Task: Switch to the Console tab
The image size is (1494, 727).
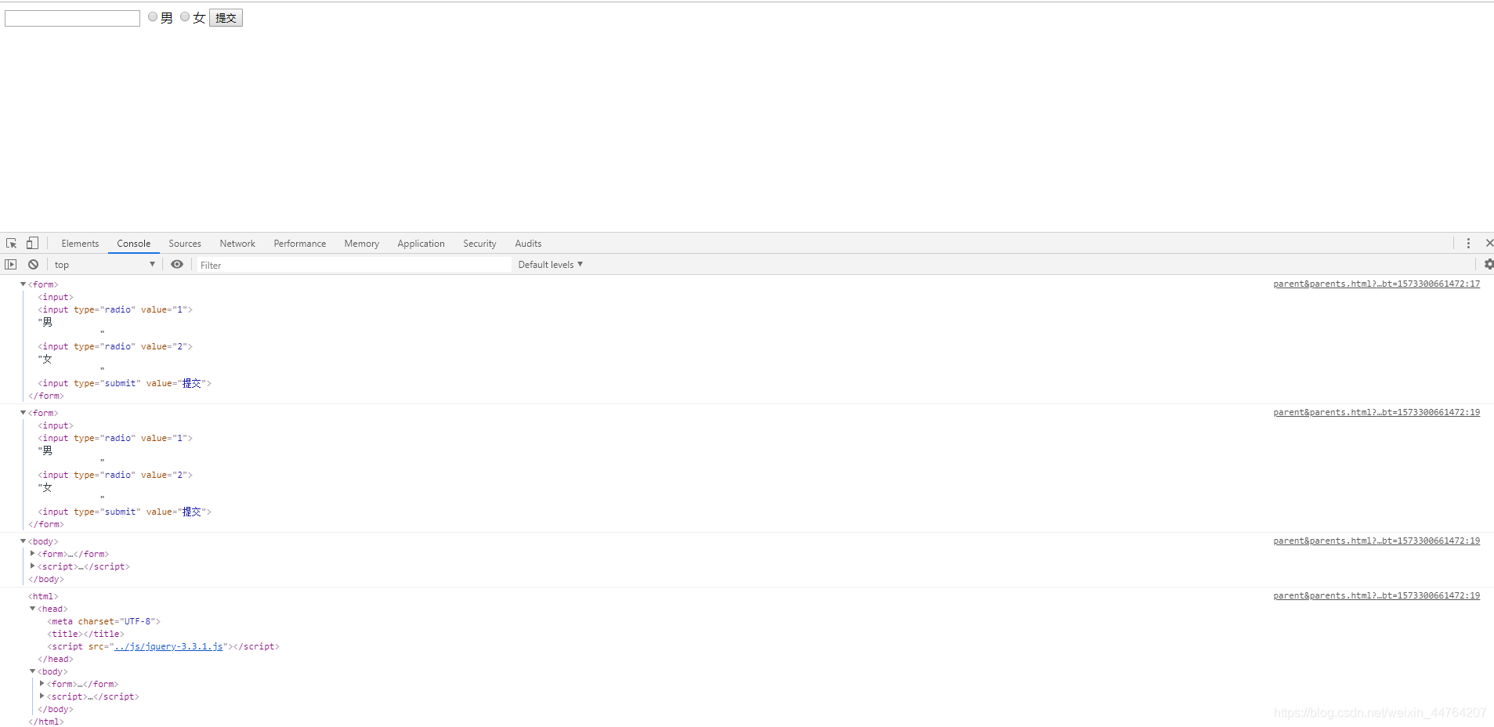Action: 134,244
